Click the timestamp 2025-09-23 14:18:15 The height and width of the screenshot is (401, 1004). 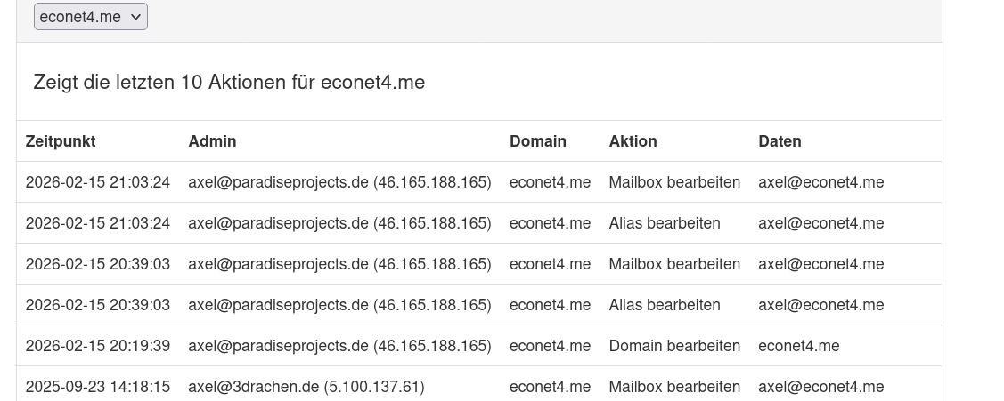point(97,387)
